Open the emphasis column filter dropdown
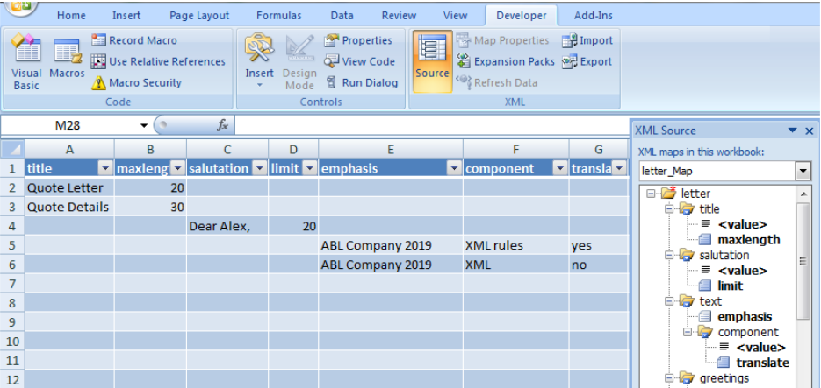Image resolution: width=821 pixels, height=388 pixels. [453, 168]
